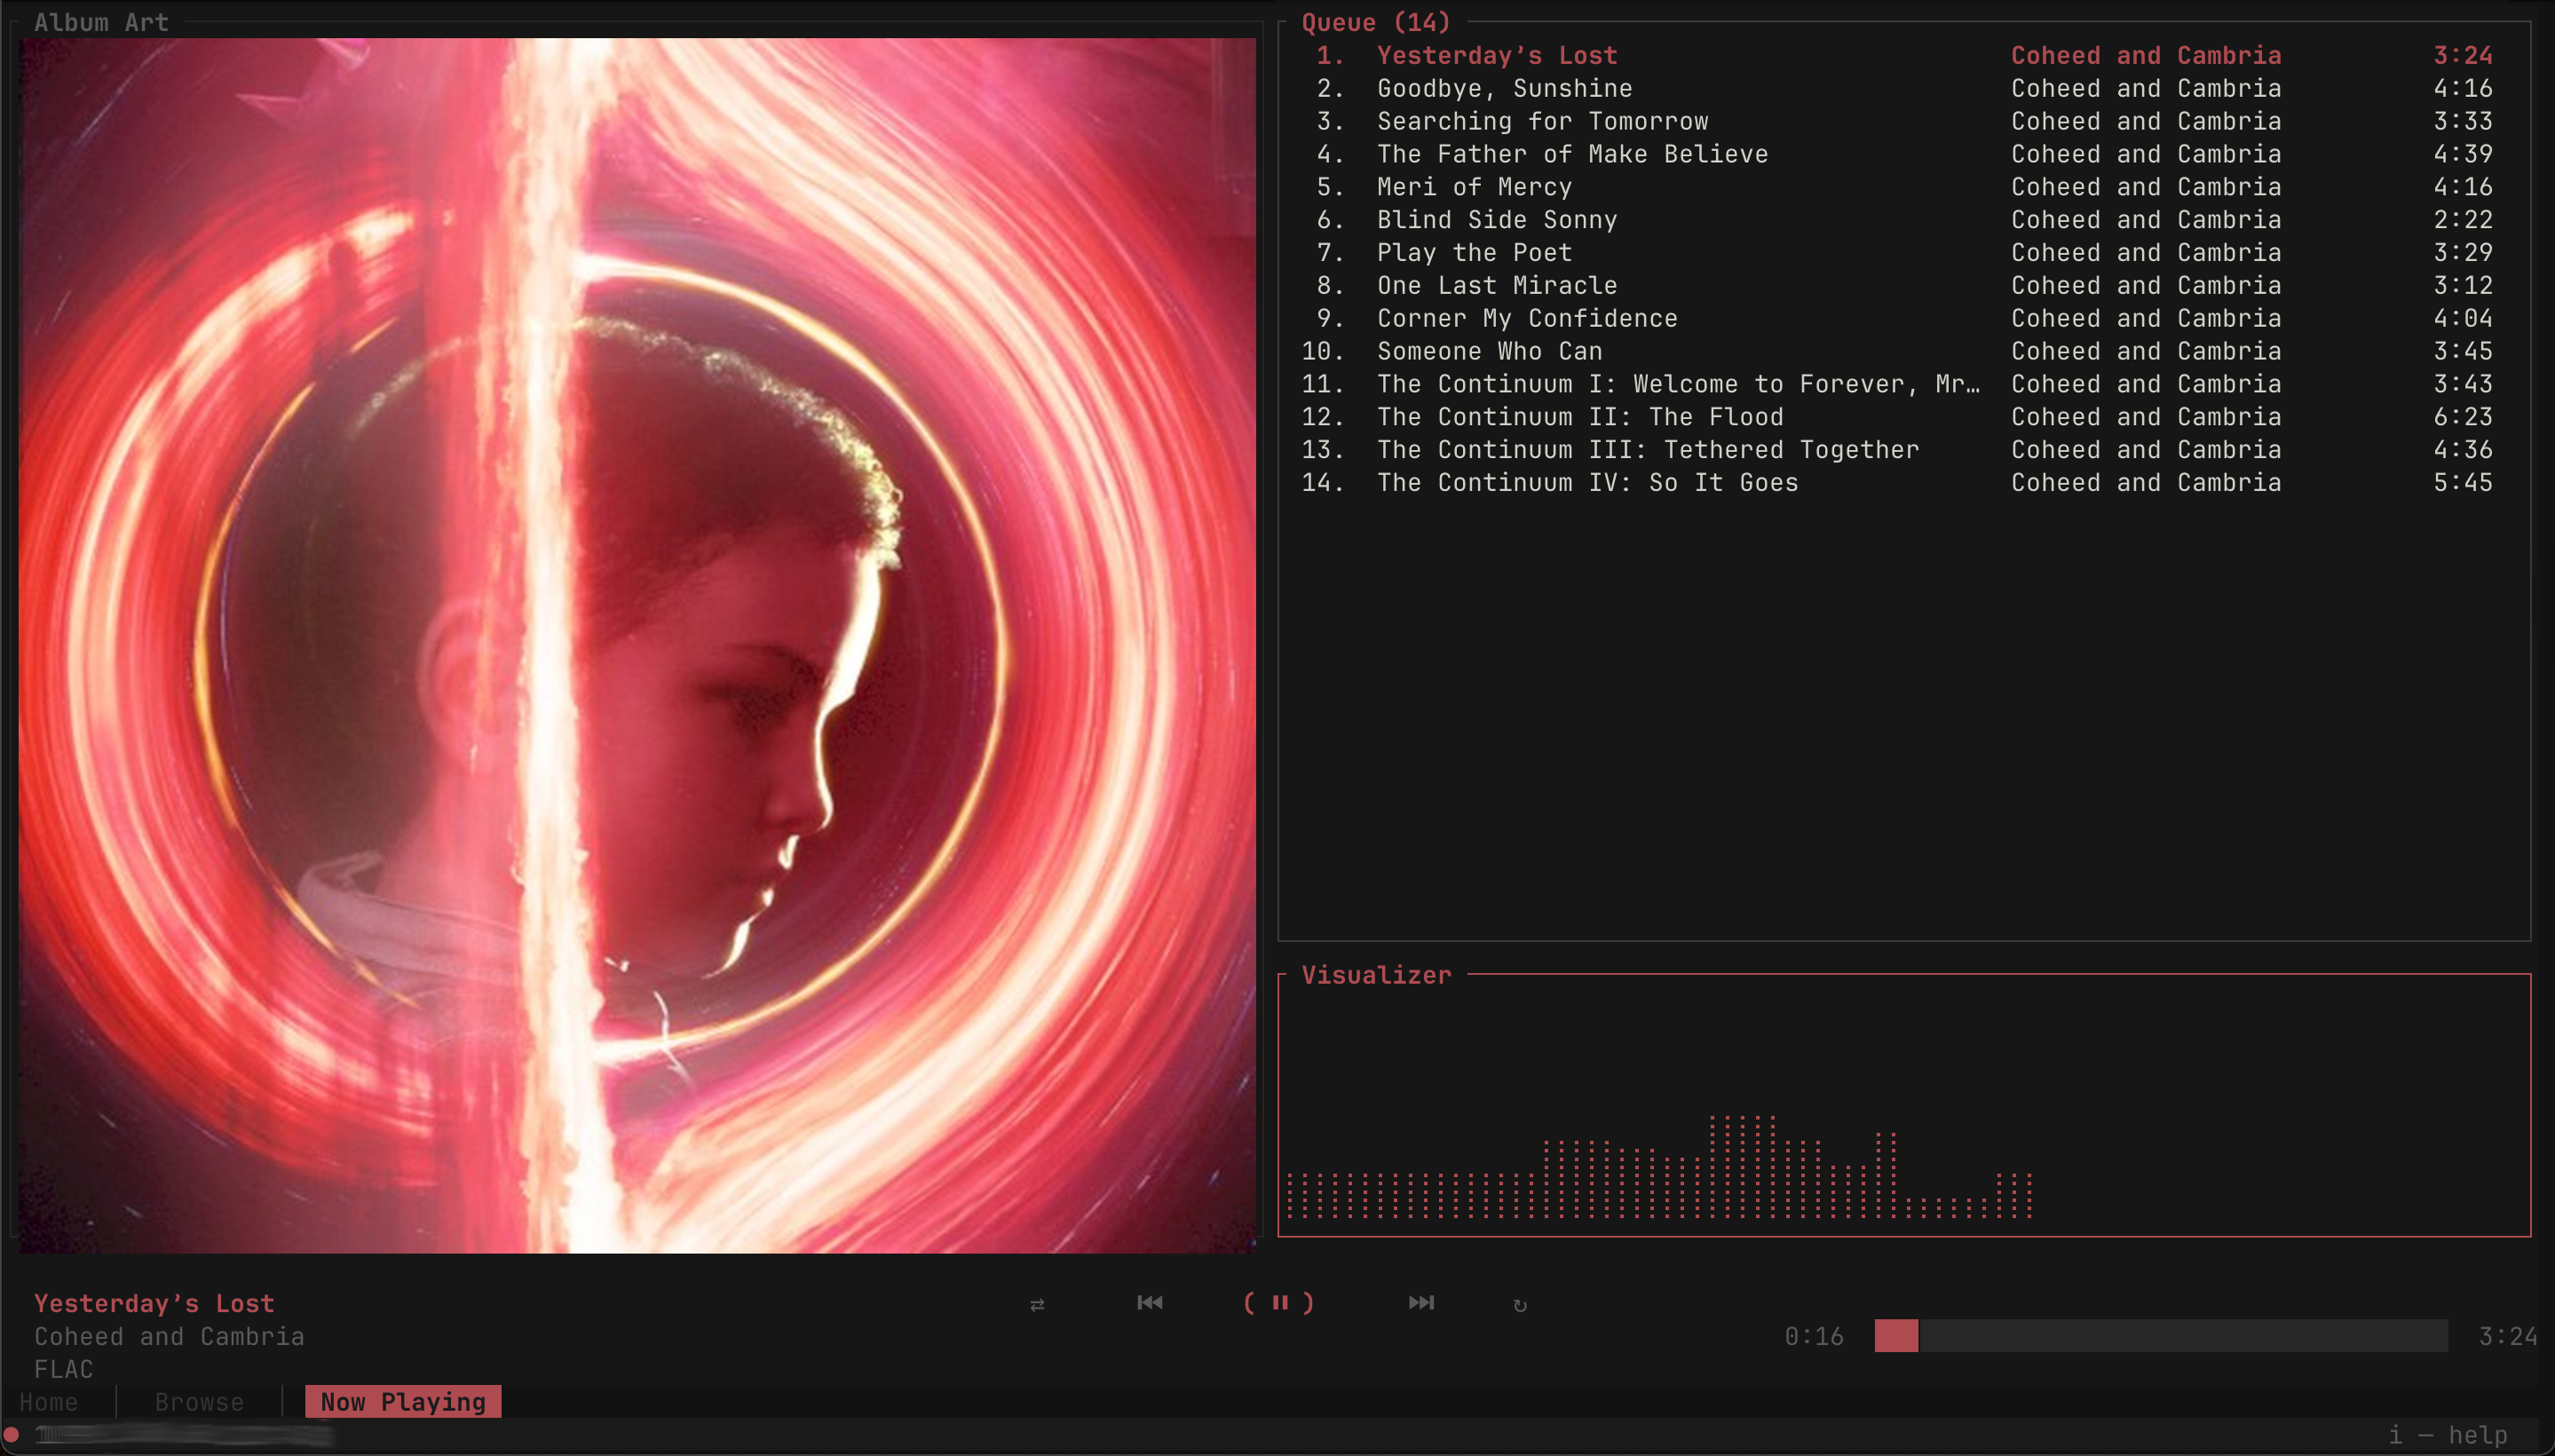Seek within the playback progress bar
This screenshot has width=2555, height=1456.
click(2161, 1336)
